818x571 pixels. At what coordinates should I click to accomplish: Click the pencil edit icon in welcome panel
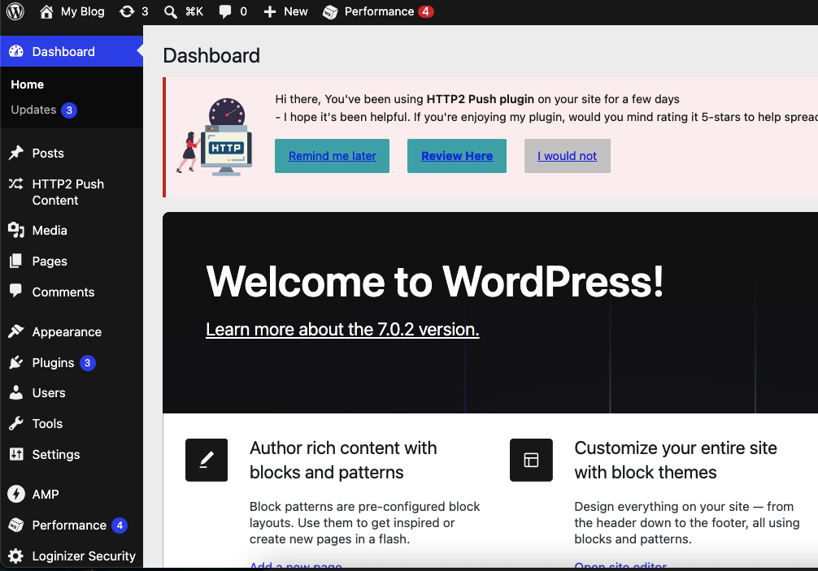[x=207, y=460]
